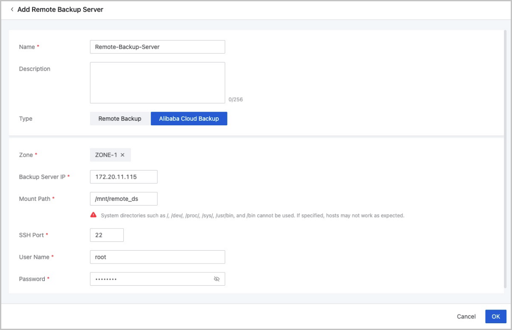Click the Name input field
This screenshot has width=512, height=330.
point(157,47)
